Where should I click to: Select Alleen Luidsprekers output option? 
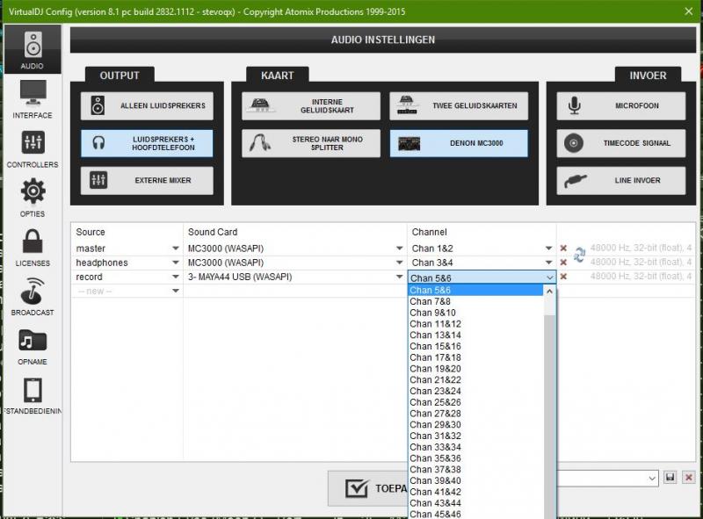(x=147, y=105)
